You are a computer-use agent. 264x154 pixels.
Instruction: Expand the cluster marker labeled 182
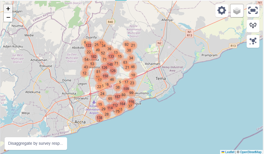[94, 57]
